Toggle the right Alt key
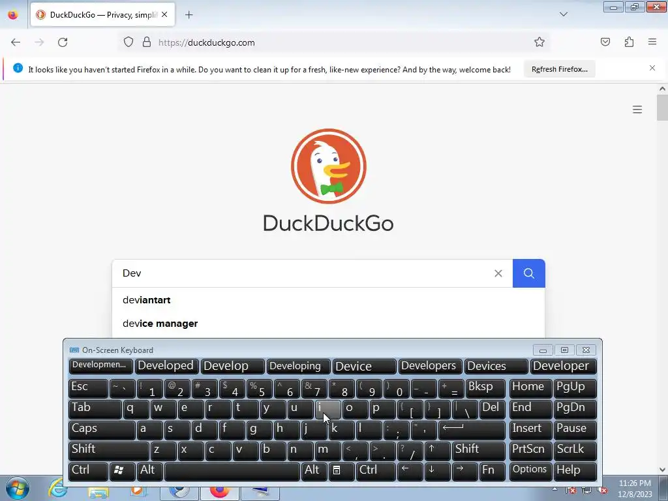Image resolution: width=668 pixels, height=501 pixels. 314,471
